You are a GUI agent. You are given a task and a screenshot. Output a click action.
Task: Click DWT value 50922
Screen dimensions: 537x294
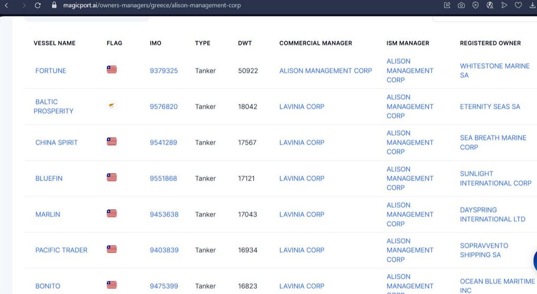coord(248,71)
